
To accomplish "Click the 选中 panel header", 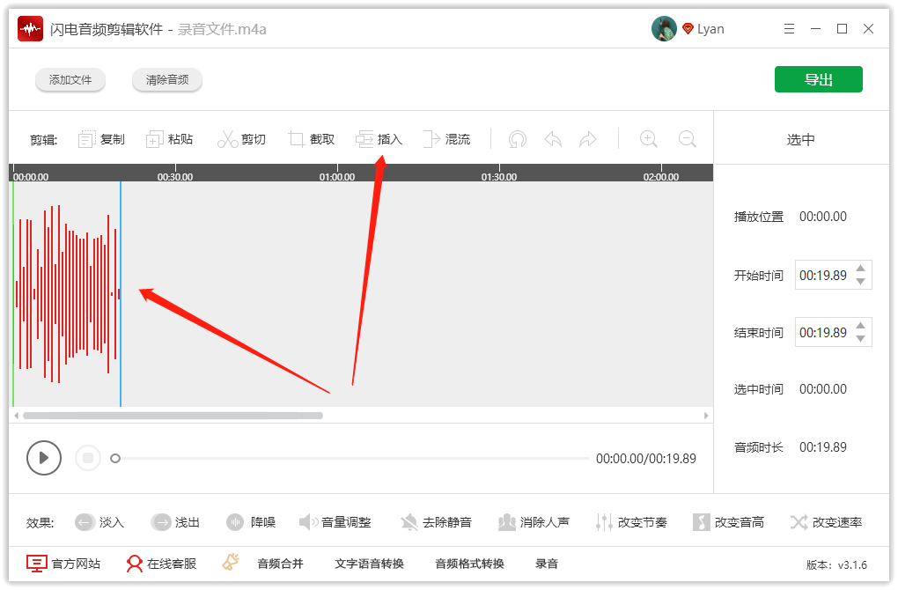I will (800, 138).
